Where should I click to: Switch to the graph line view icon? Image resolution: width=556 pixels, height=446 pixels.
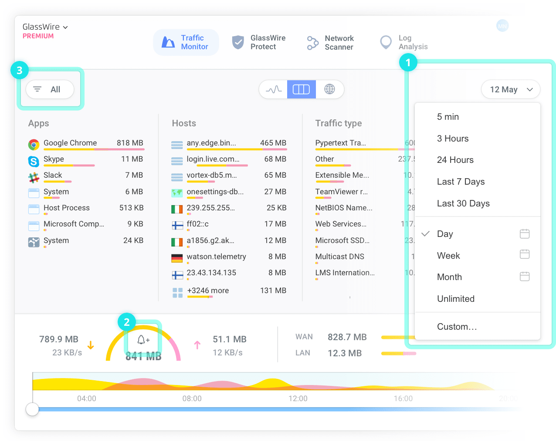274,90
